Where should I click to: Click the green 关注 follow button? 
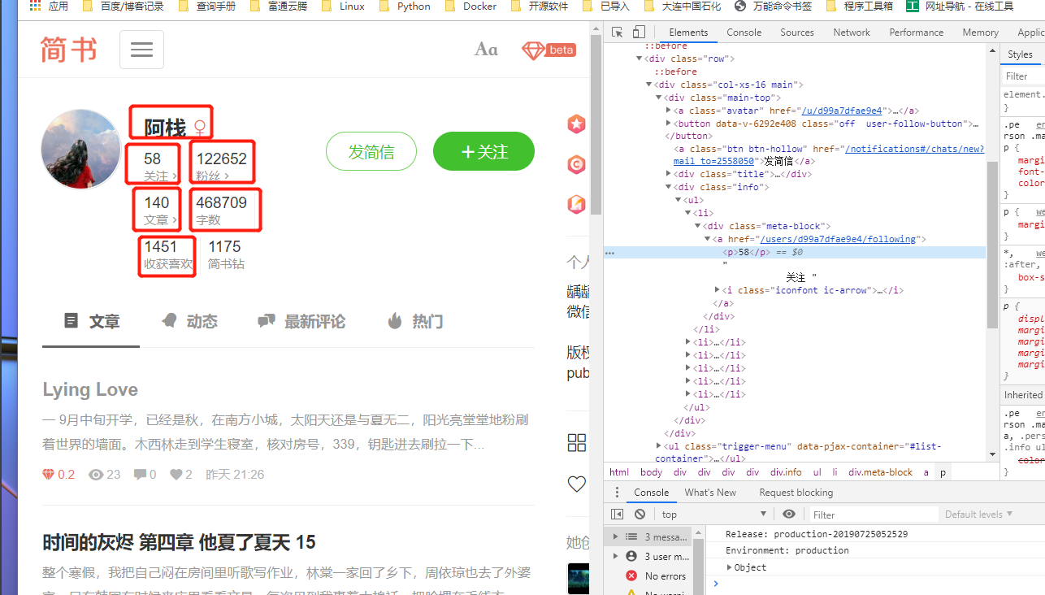click(x=483, y=152)
